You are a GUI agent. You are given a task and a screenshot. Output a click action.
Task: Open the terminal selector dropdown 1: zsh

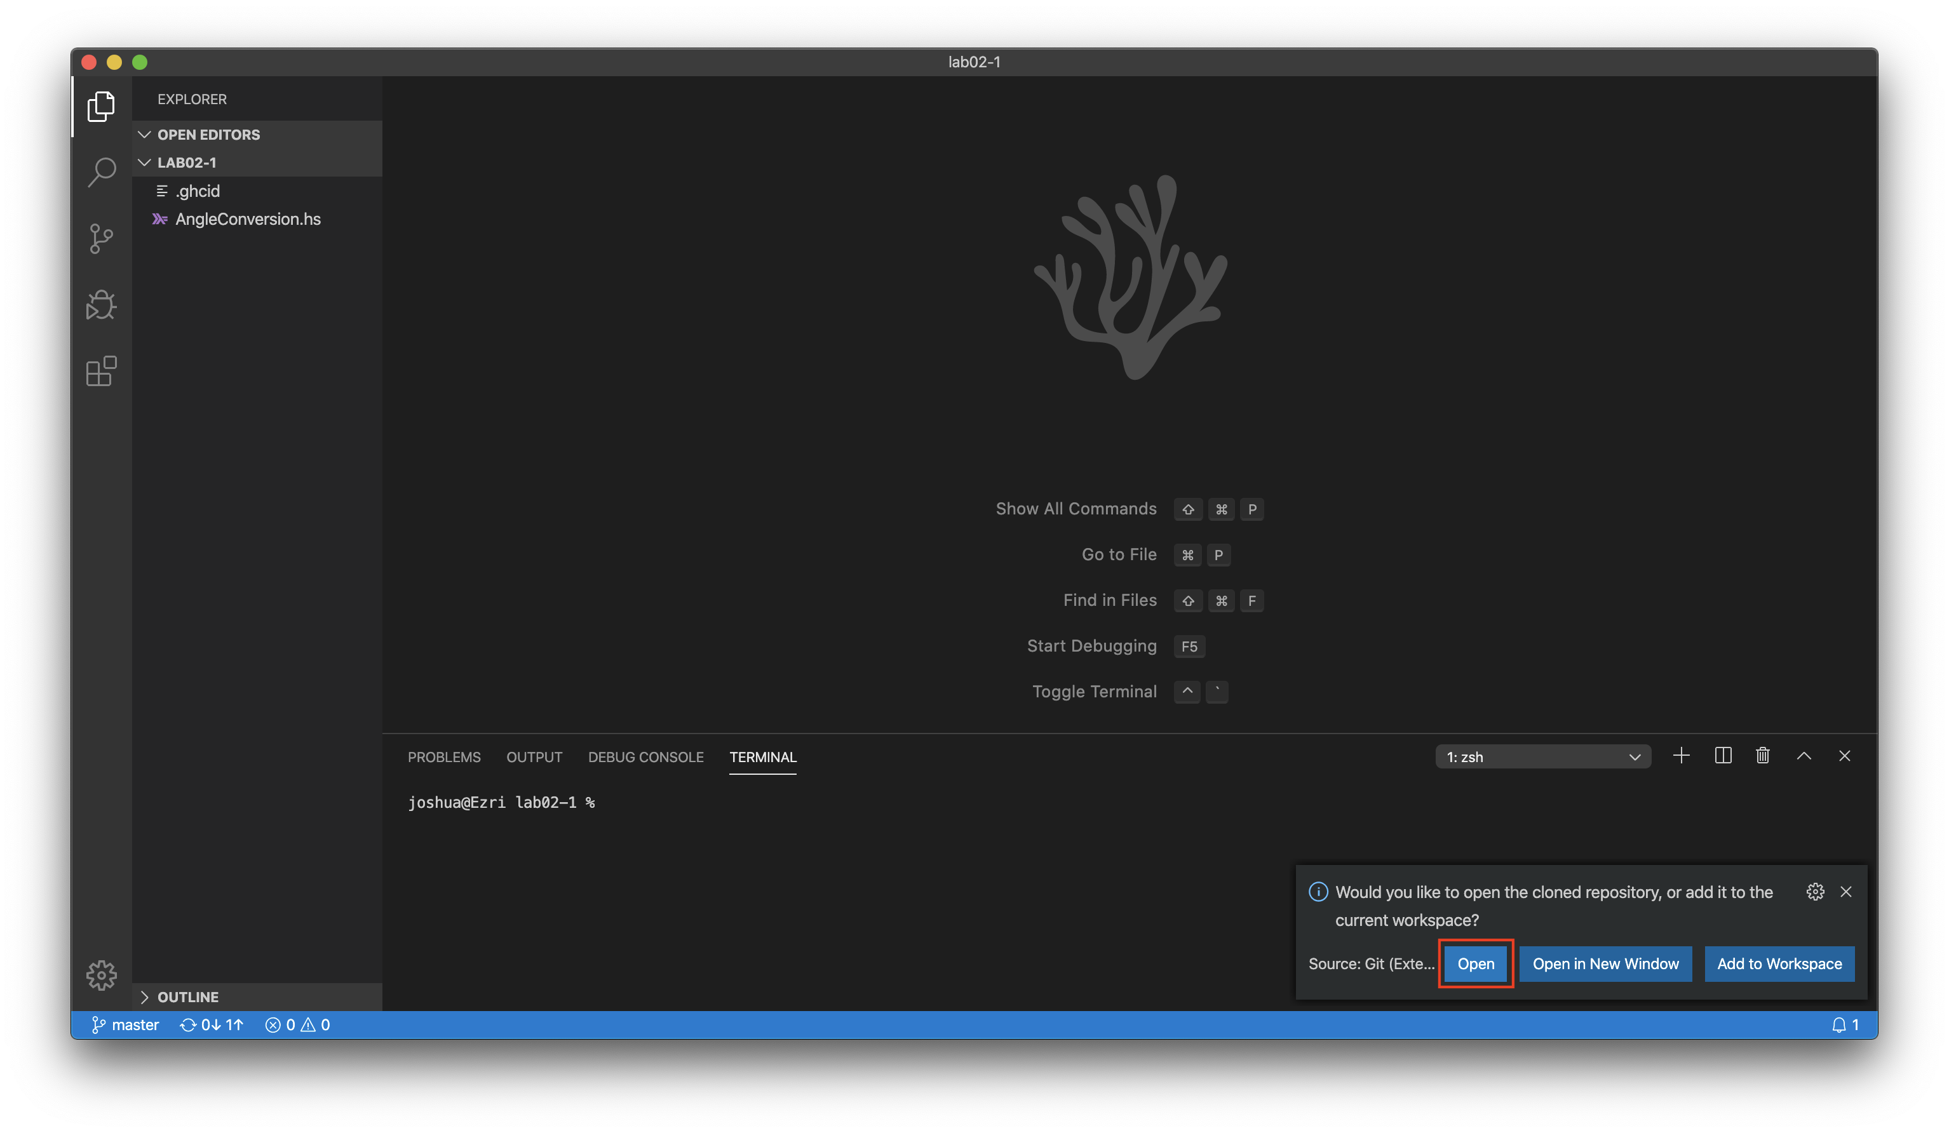tap(1543, 756)
